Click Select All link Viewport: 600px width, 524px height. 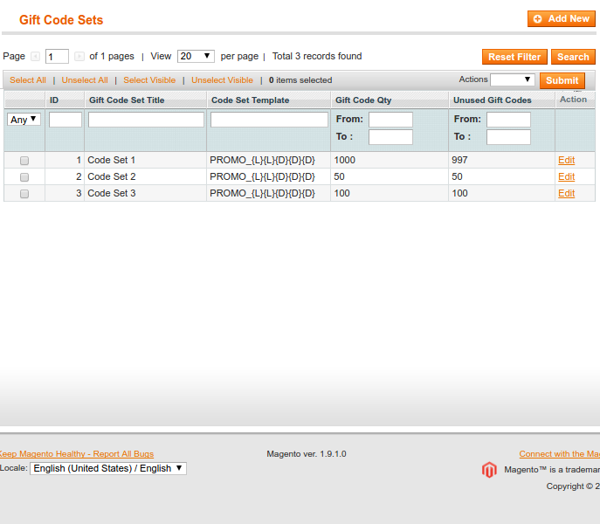28,80
